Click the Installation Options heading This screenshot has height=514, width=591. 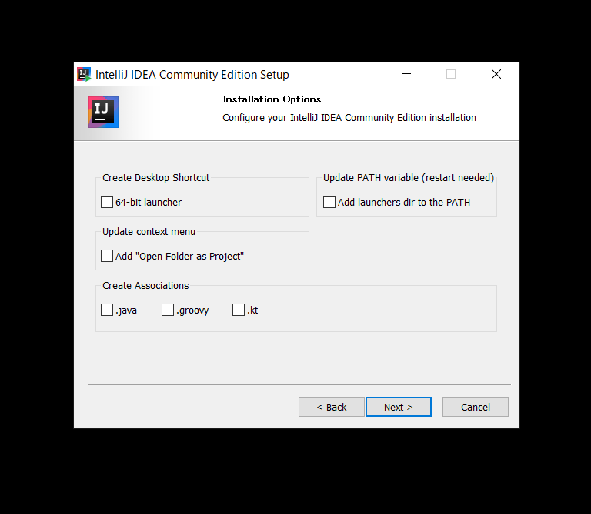click(x=272, y=99)
